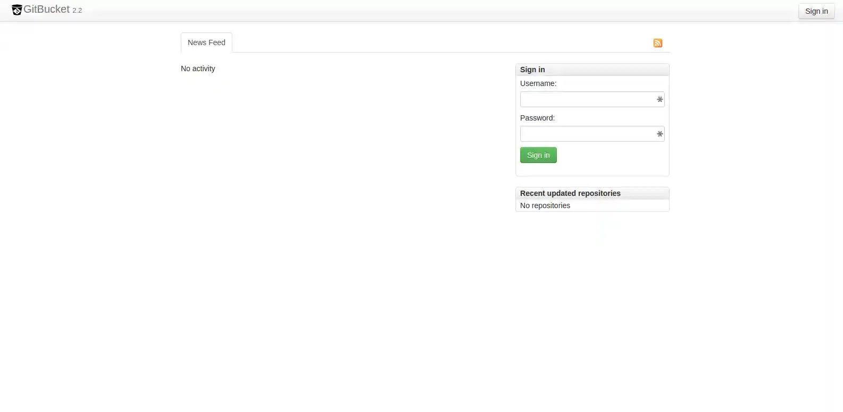Select the News Feed tab
Screen dimensions: 843x412
pos(206,42)
